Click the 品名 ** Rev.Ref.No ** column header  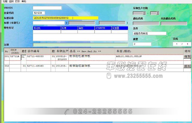92,51
